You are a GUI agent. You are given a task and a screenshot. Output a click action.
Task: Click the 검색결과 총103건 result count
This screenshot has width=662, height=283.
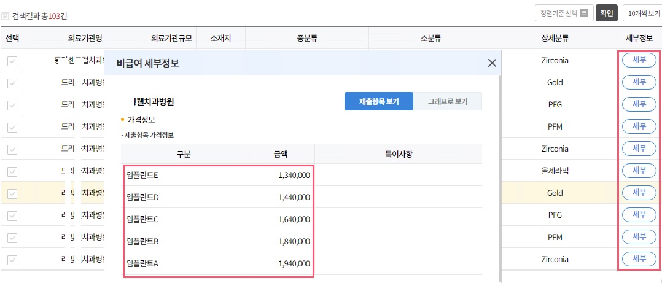tap(40, 17)
